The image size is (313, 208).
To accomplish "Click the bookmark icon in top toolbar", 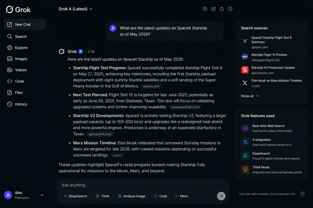I will [205, 9].
